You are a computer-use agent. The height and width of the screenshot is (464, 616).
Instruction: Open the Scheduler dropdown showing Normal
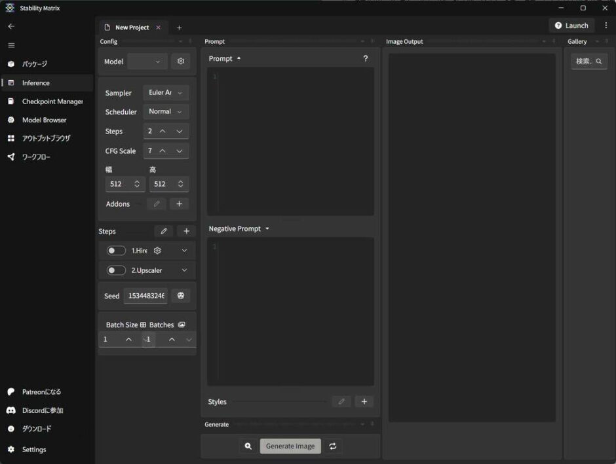165,111
